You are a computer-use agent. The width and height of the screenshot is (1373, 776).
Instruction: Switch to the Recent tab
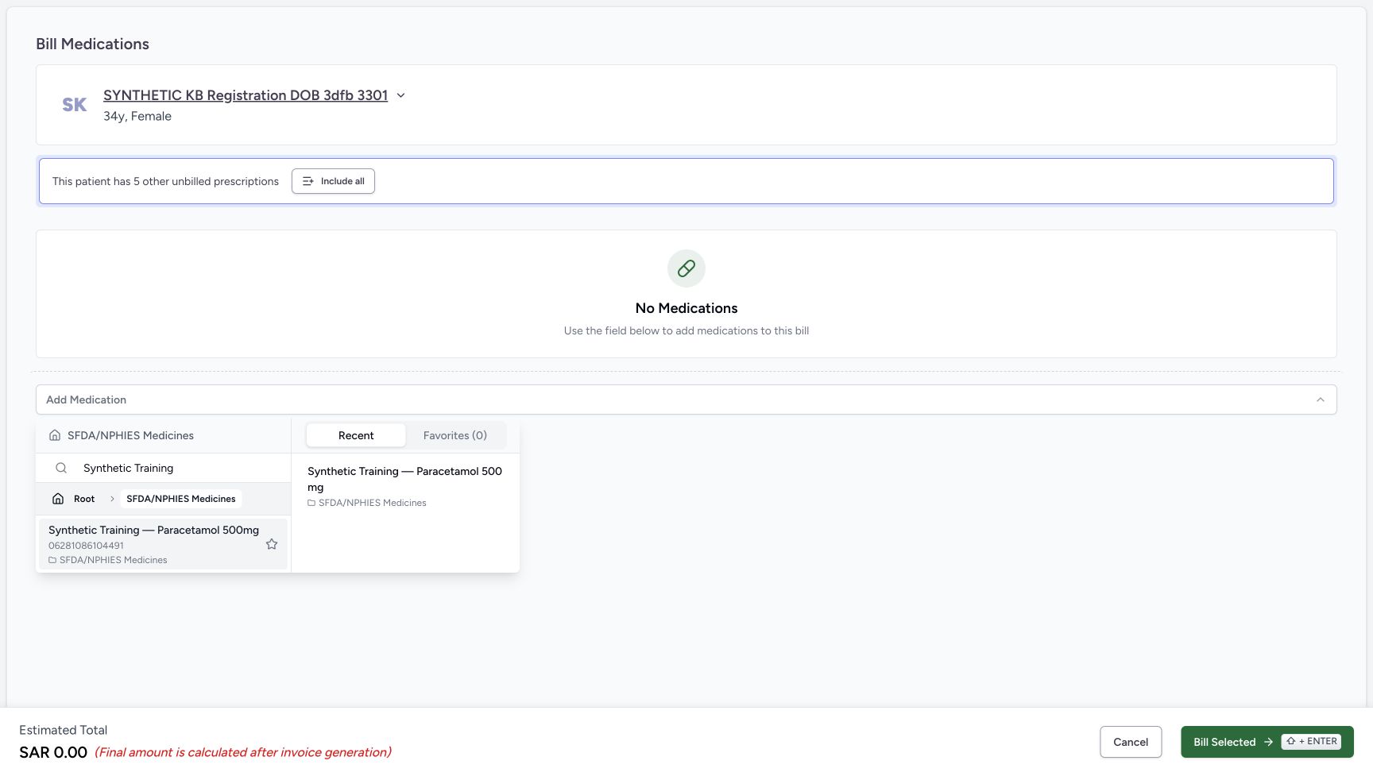(356, 435)
